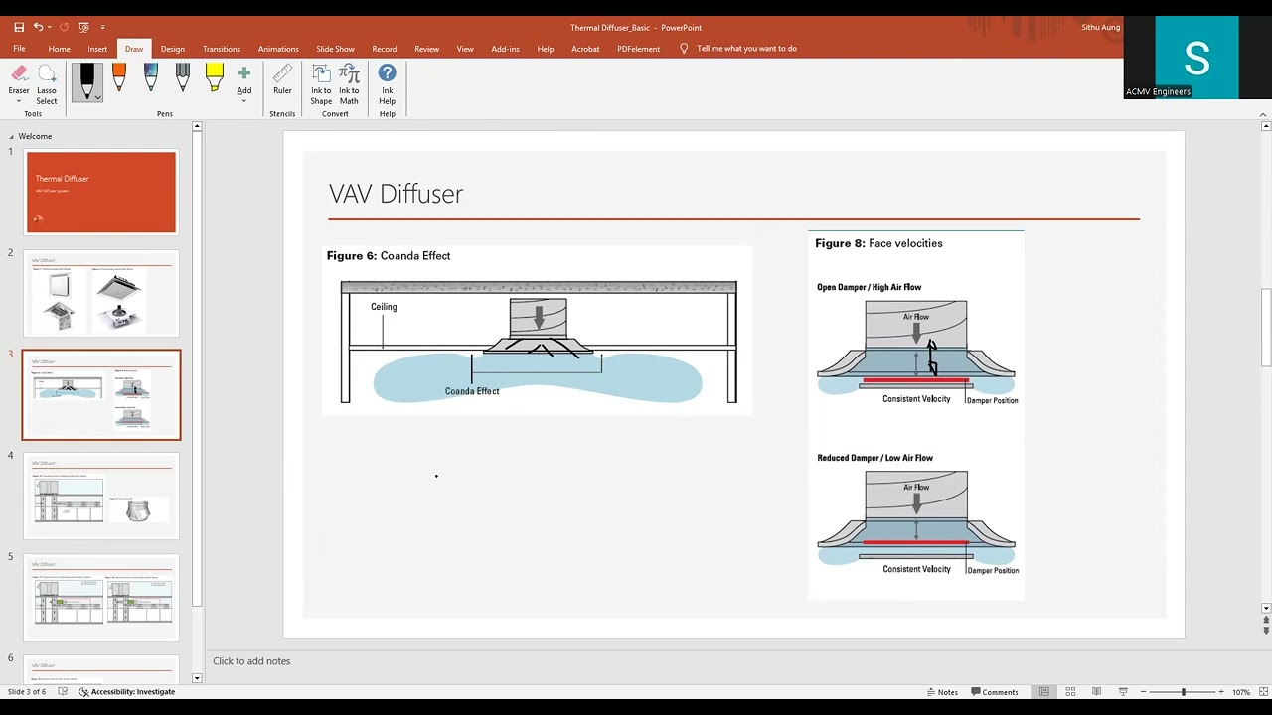Choose the orange pen
This screenshot has width=1272, height=715.
pyautogui.click(x=119, y=79)
